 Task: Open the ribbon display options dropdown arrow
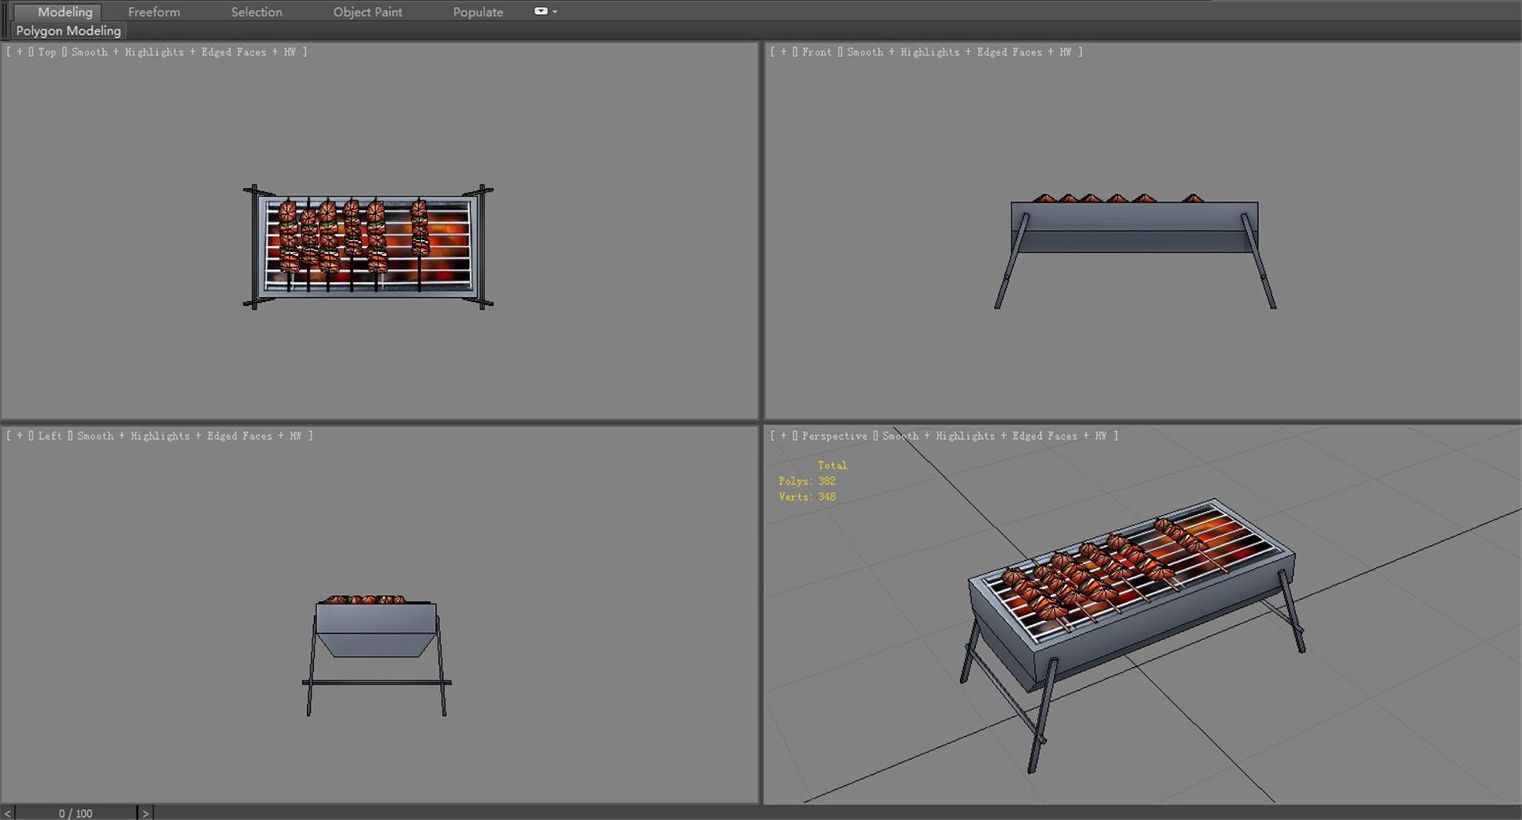(555, 11)
